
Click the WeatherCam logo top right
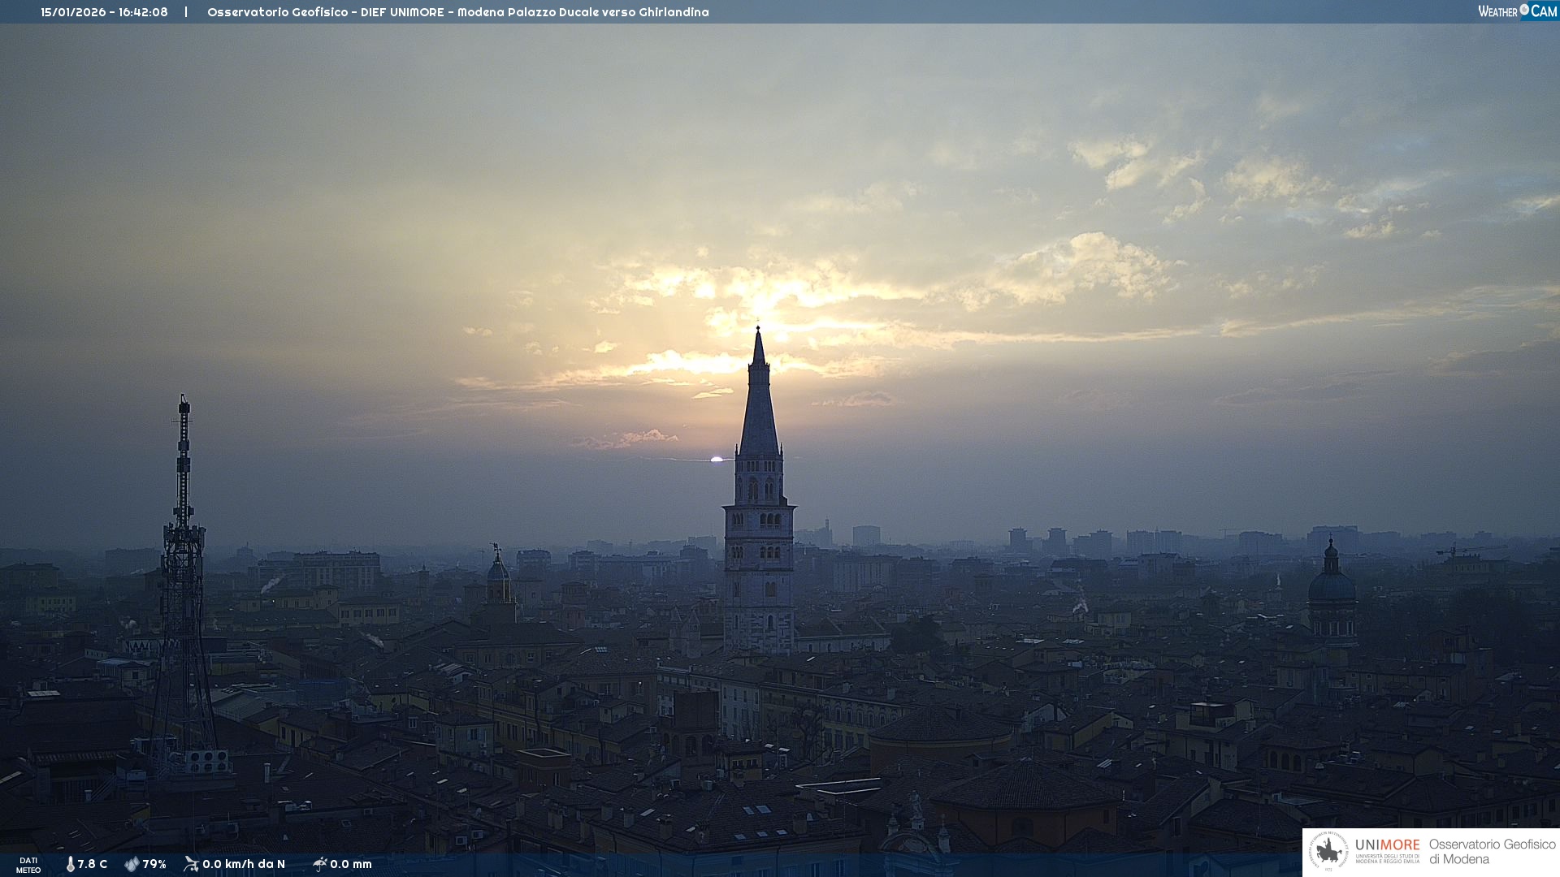[x=1517, y=11]
